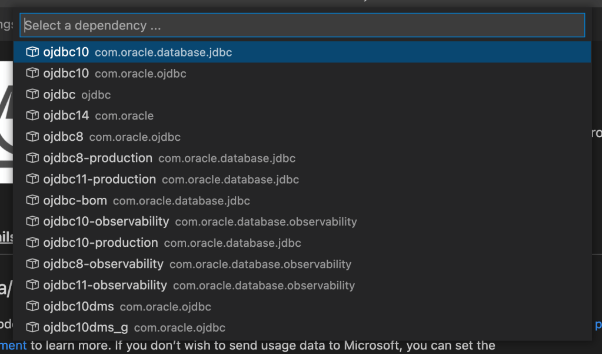Focus the 'Select a dependency' search field
The image size is (602, 354).
303,25
